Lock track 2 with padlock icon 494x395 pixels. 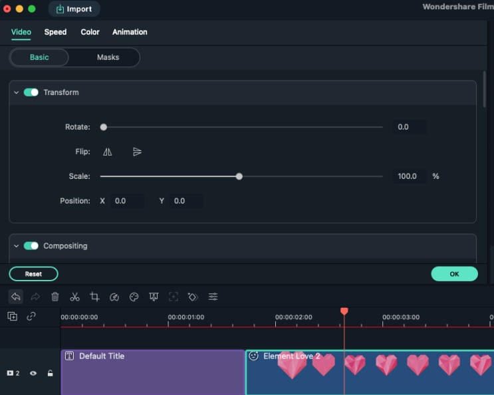[x=50, y=374]
